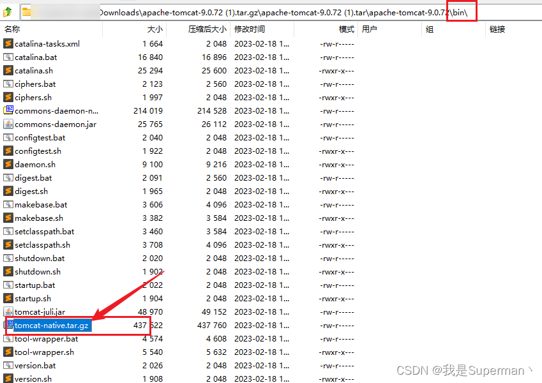Screen dimensions: 542x383
Task: Click the digest.sh script icon
Action: pyautogui.click(x=7, y=191)
